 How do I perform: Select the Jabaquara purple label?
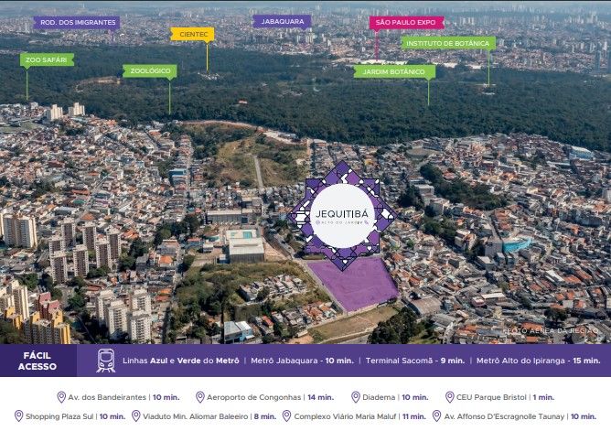click(282, 21)
